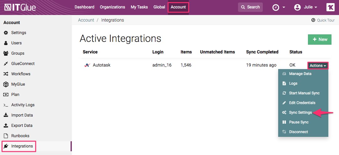Click the Settings gear icon in sidebar

(6, 33)
